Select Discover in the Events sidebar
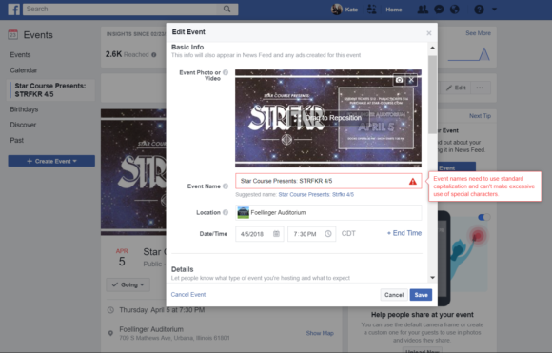552x353 pixels. (x=23, y=125)
